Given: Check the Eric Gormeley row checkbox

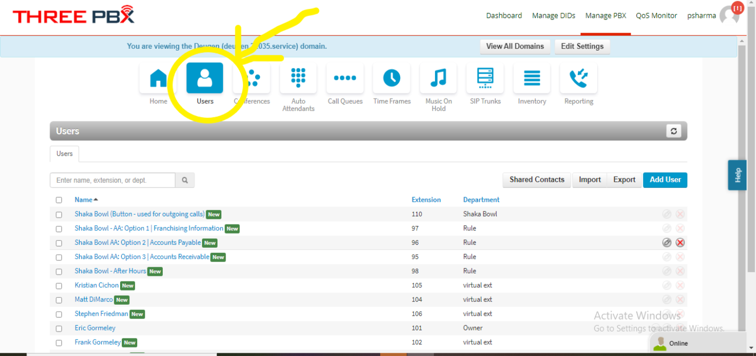Looking at the screenshot, I should click(59, 329).
